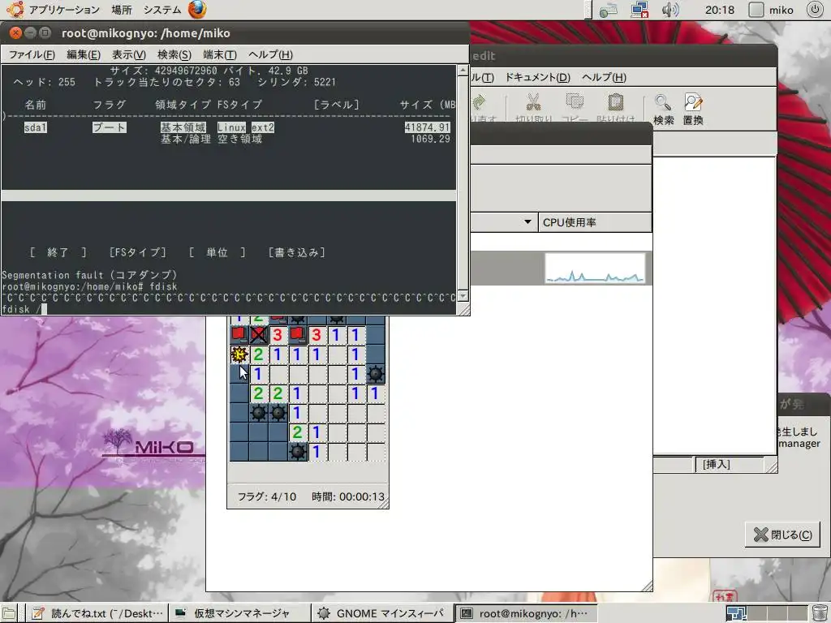The height and width of the screenshot is (623, 831).
Task: Switch to root@mikognyo terminal in the taskbar
Action: 525,613
